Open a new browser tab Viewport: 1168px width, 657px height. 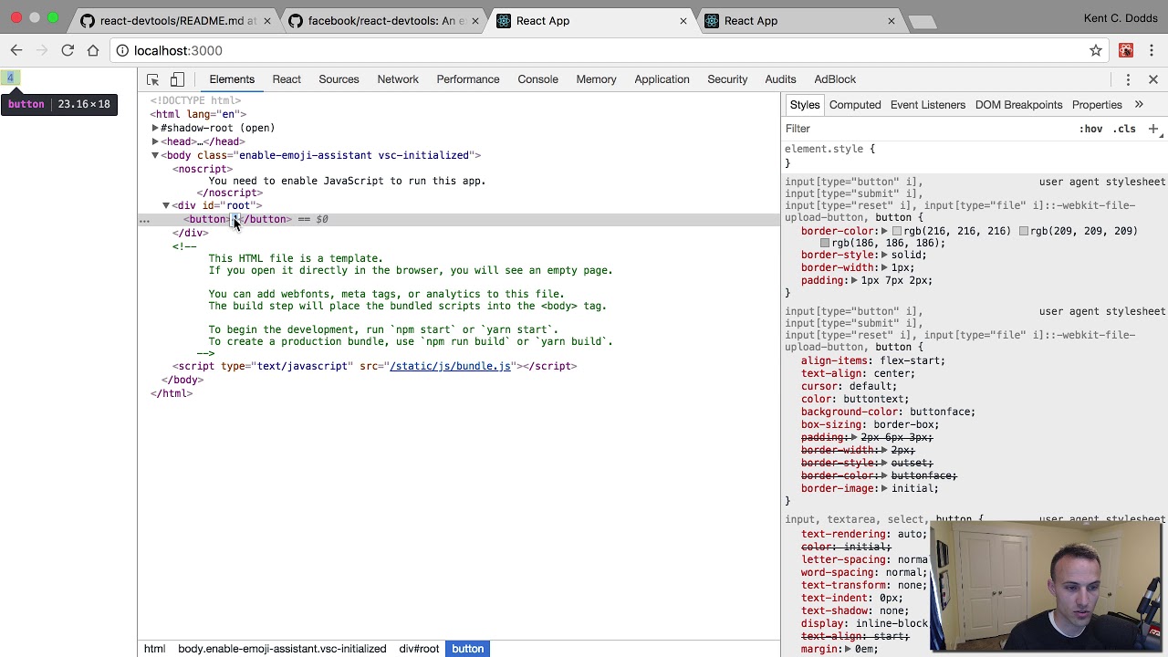click(923, 21)
